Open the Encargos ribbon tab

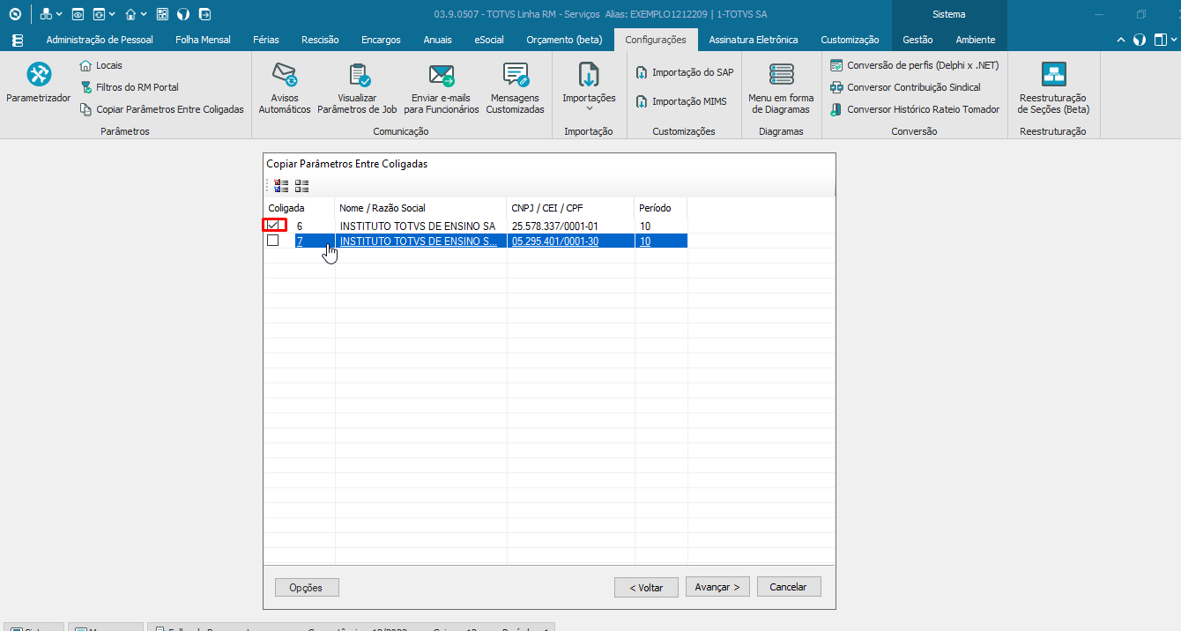(381, 40)
